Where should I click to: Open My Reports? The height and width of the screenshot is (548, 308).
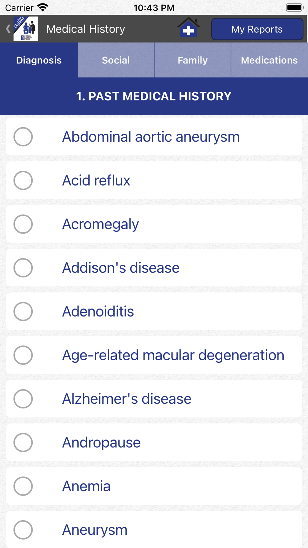pos(257,29)
